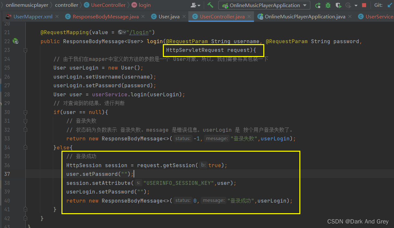Start debugging with the green bug icon
Screen dimensions: 394x228
pyautogui.click(x=328, y=5)
